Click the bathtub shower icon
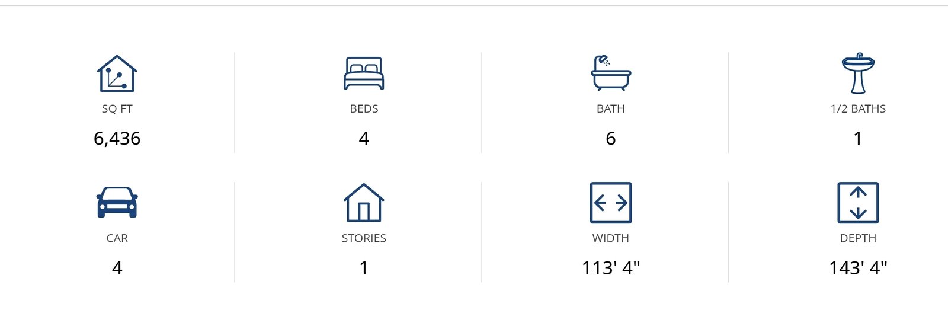This screenshot has width=948, height=326. tap(611, 73)
